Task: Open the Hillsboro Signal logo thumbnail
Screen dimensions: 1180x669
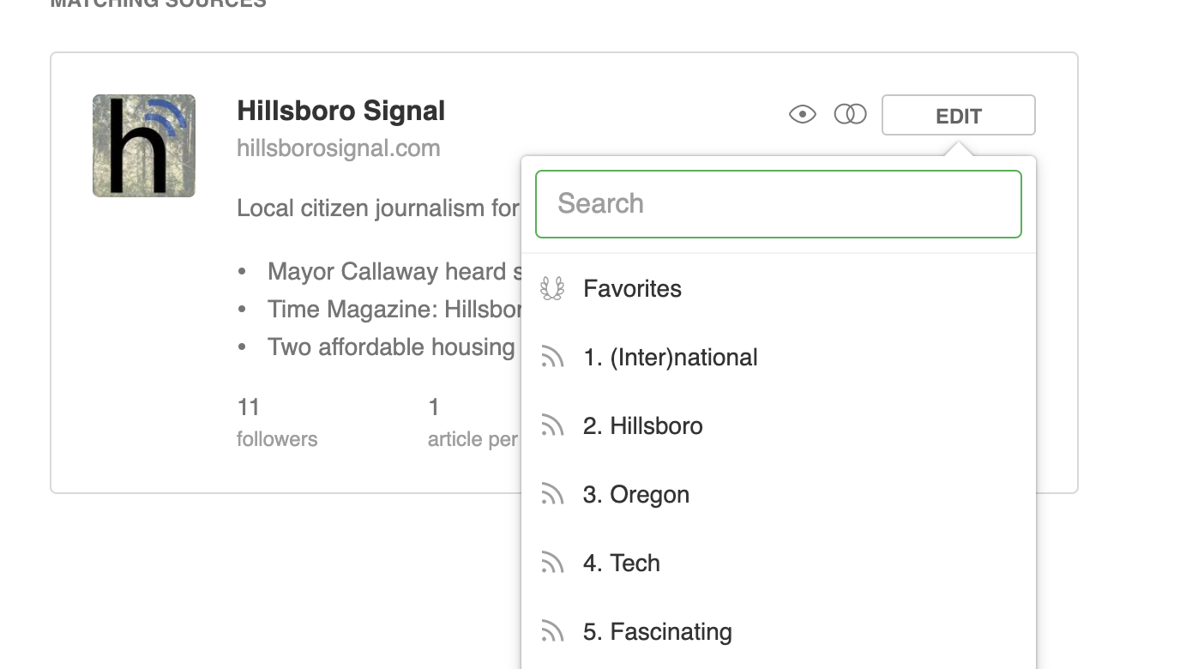Action: click(x=144, y=146)
